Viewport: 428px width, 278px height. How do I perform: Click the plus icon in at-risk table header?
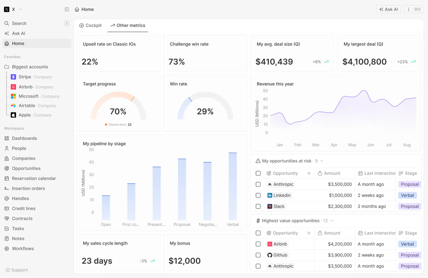coord(309,173)
